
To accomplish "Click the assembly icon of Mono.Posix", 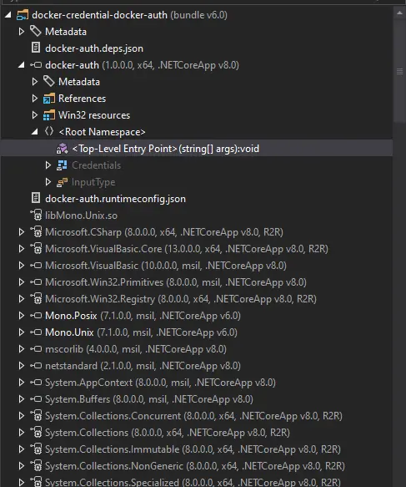I will [x=36, y=316].
